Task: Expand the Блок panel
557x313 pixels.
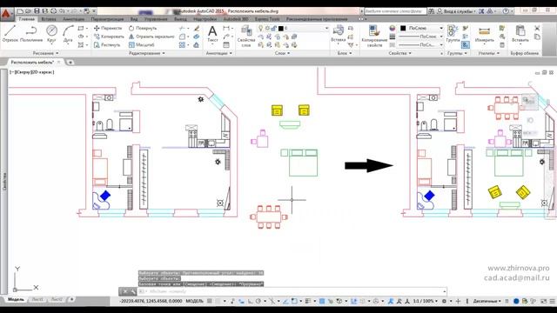Action: point(345,53)
